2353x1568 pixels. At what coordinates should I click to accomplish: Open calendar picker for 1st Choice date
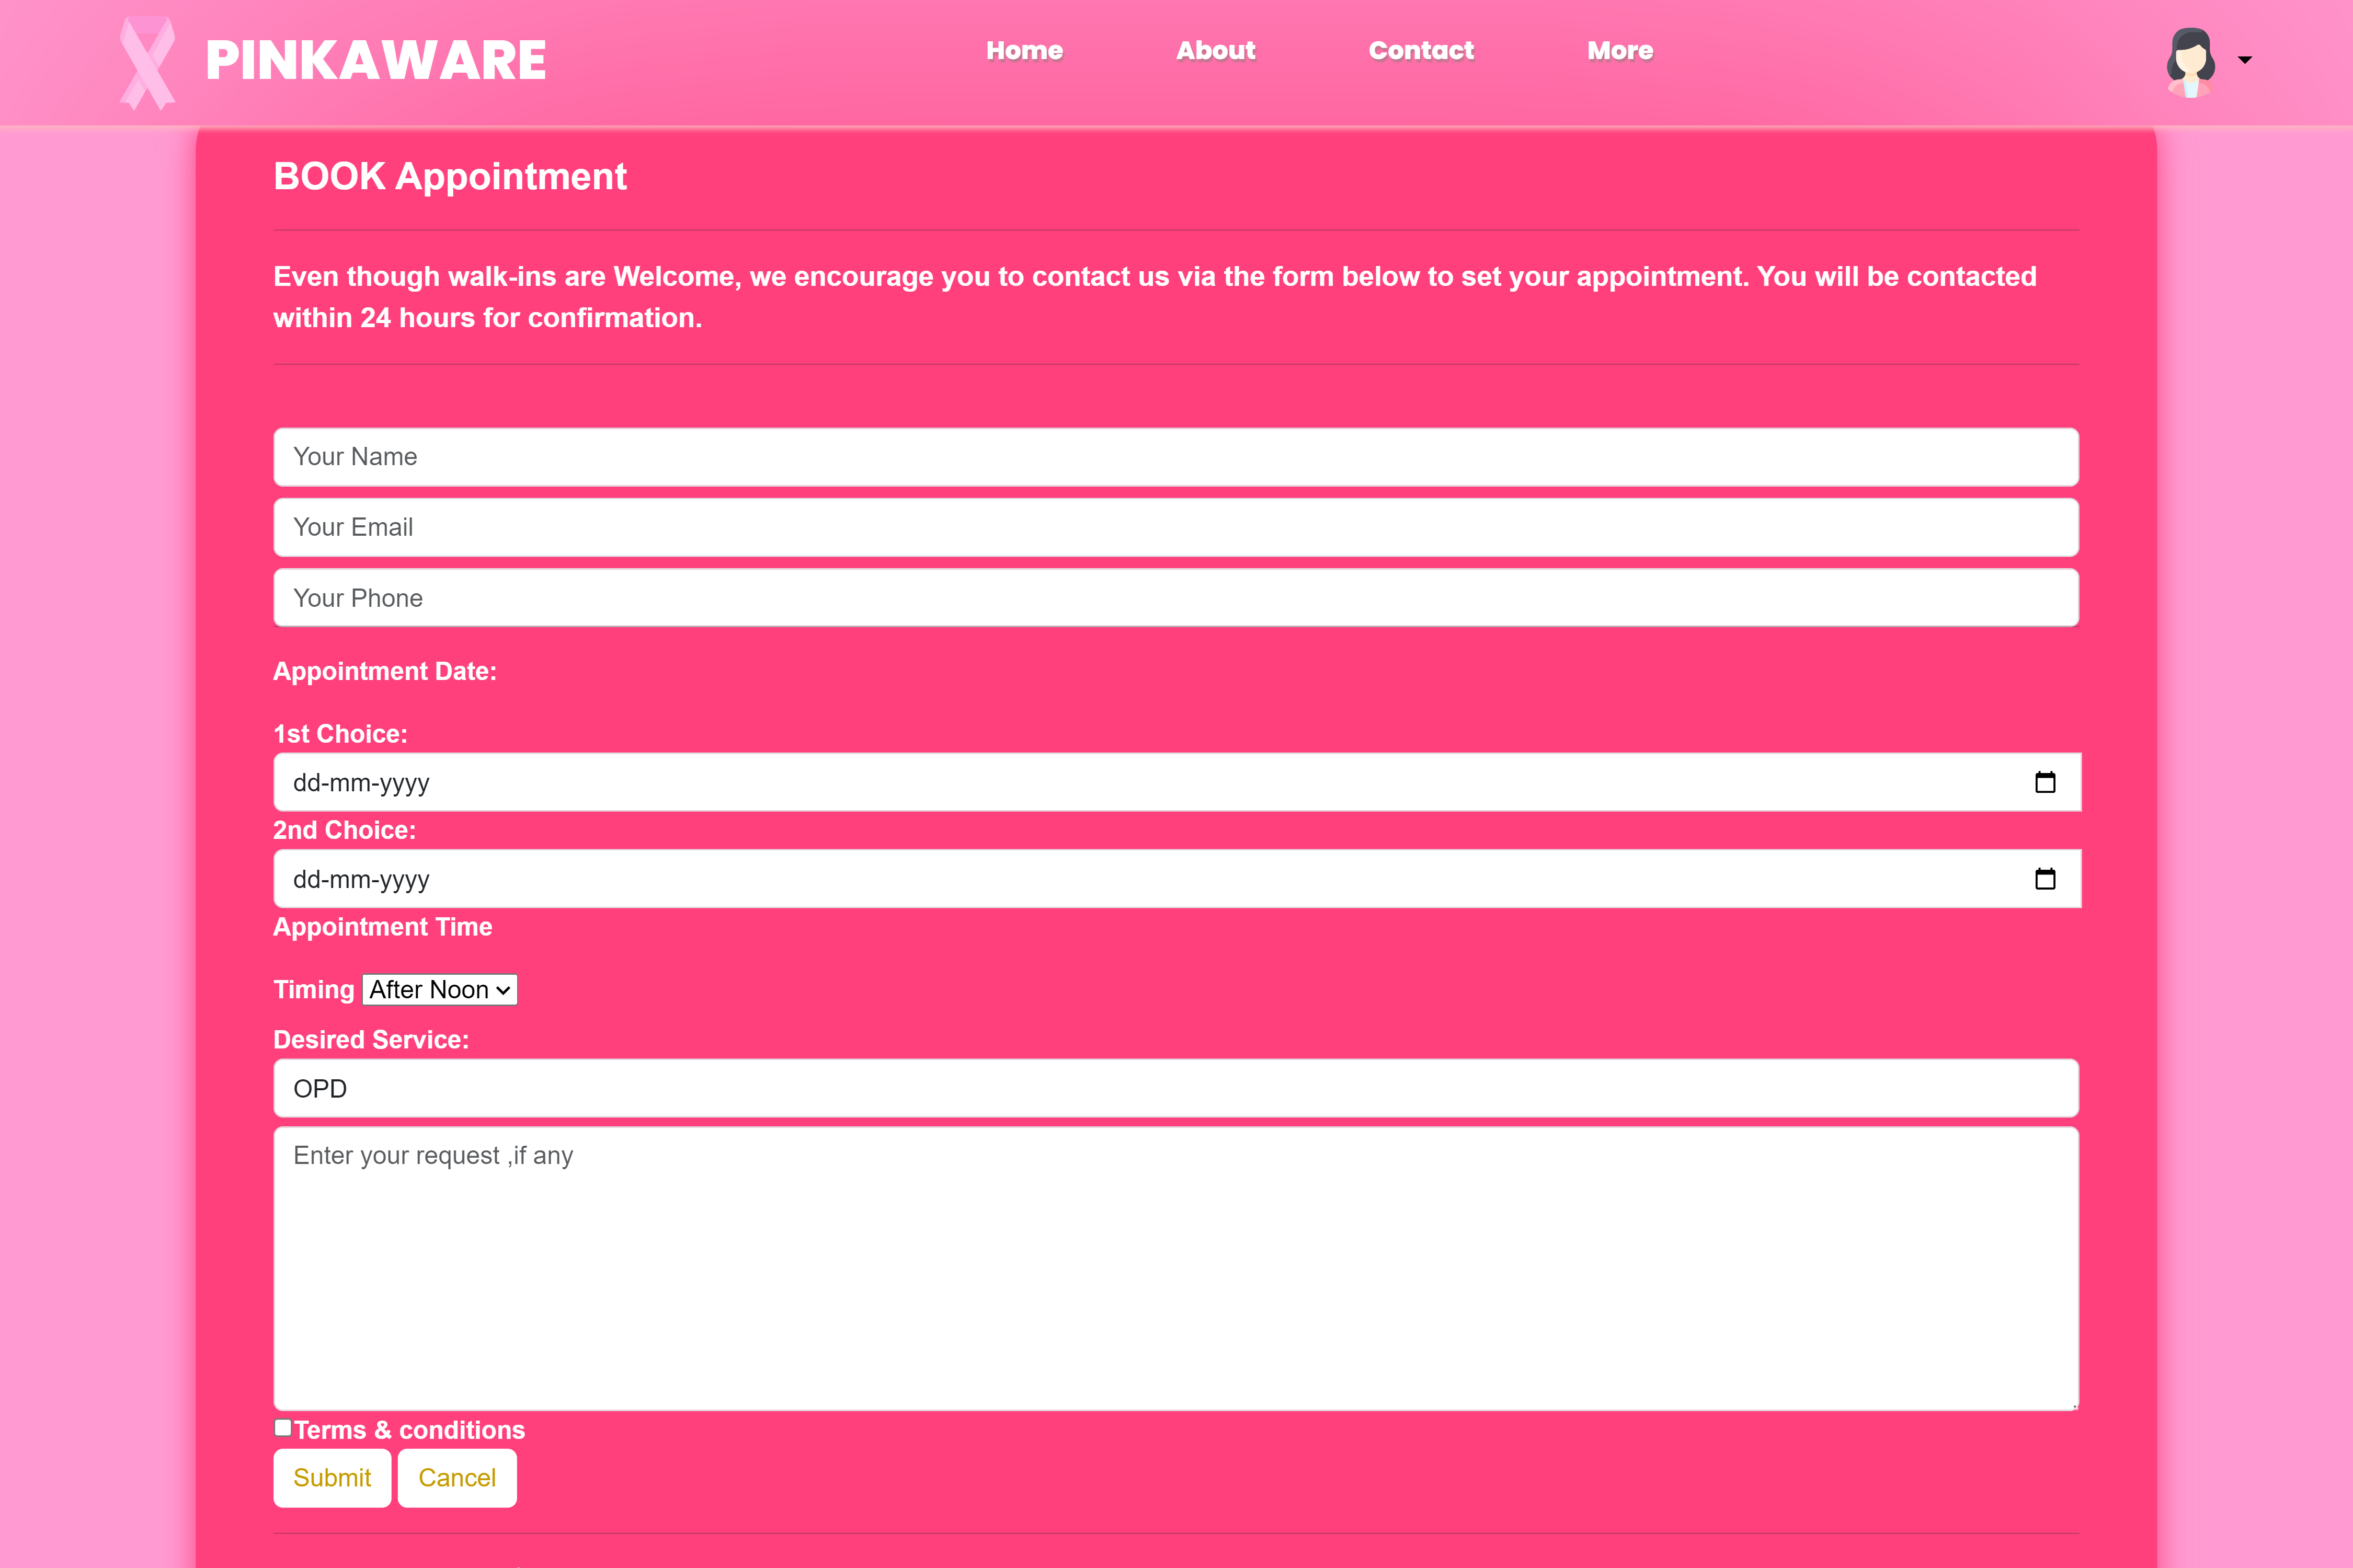click(2045, 782)
